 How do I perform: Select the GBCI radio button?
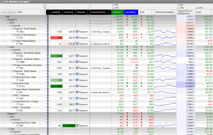(18, 32)
